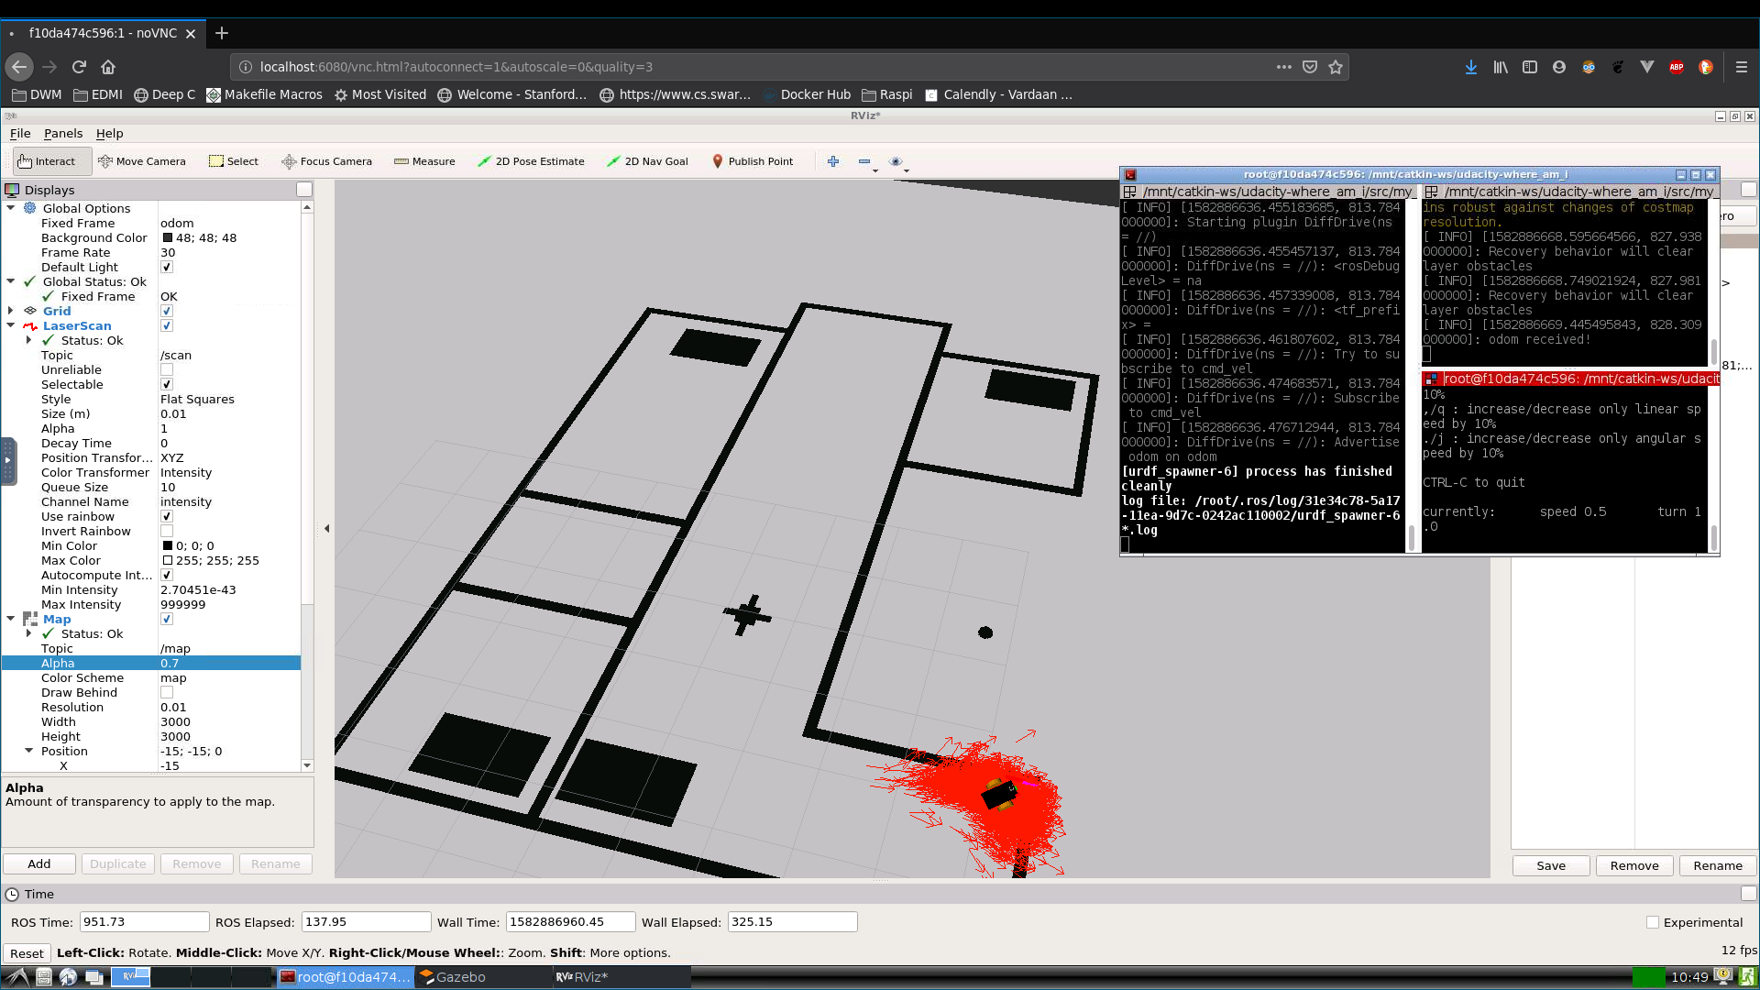Image resolution: width=1760 pixels, height=990 pixels.
Task: Expand the LaserScan display tree
Action: (11, 325)
